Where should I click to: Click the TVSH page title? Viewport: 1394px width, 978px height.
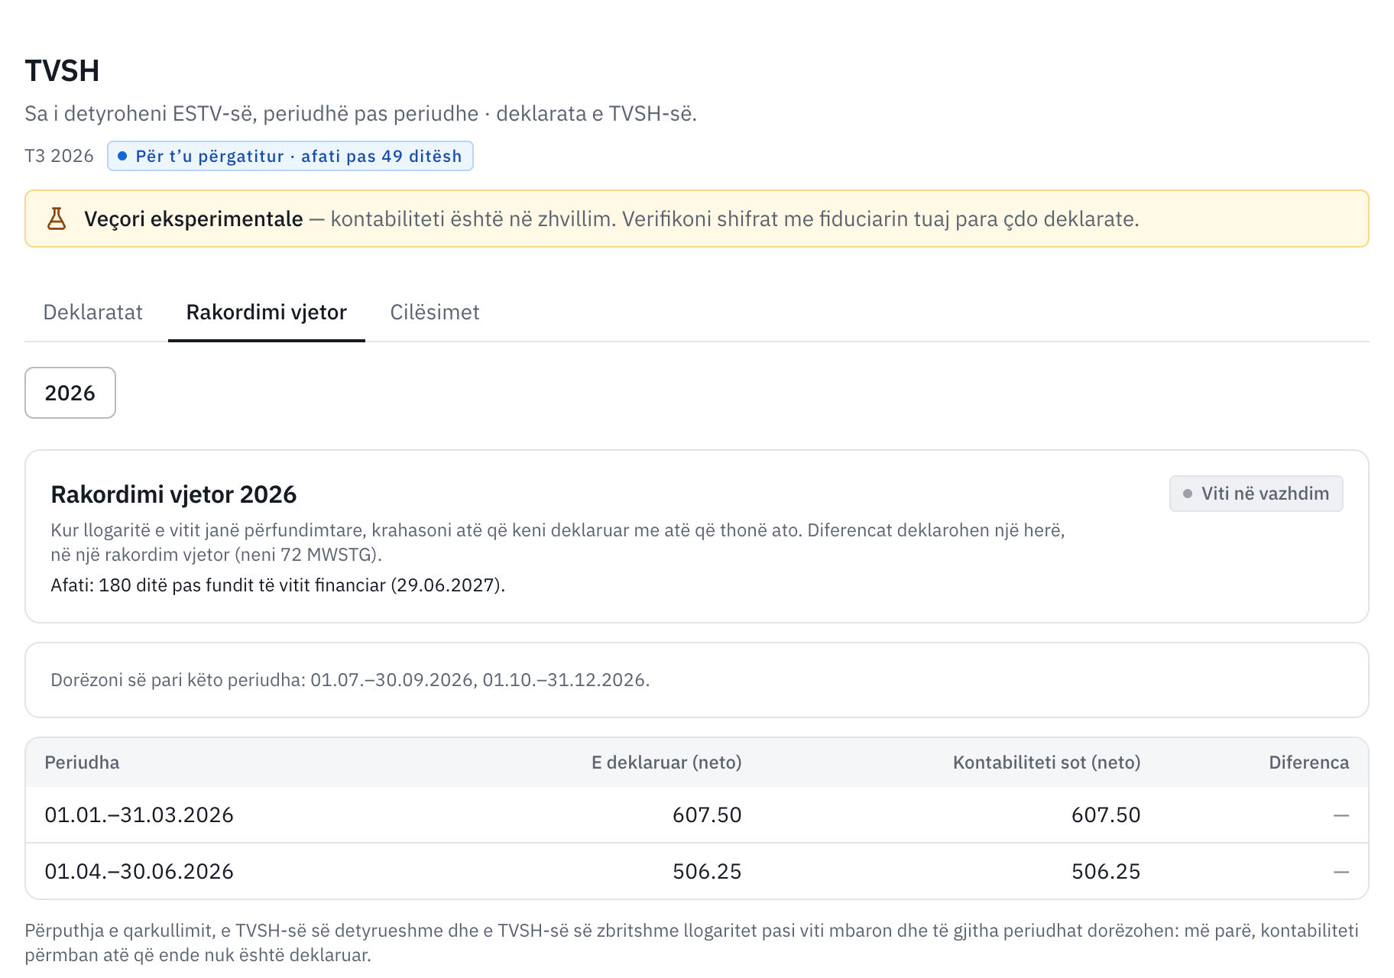point(62,71)
